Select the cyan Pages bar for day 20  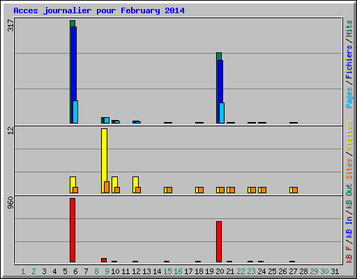click(x=222, y=113)
